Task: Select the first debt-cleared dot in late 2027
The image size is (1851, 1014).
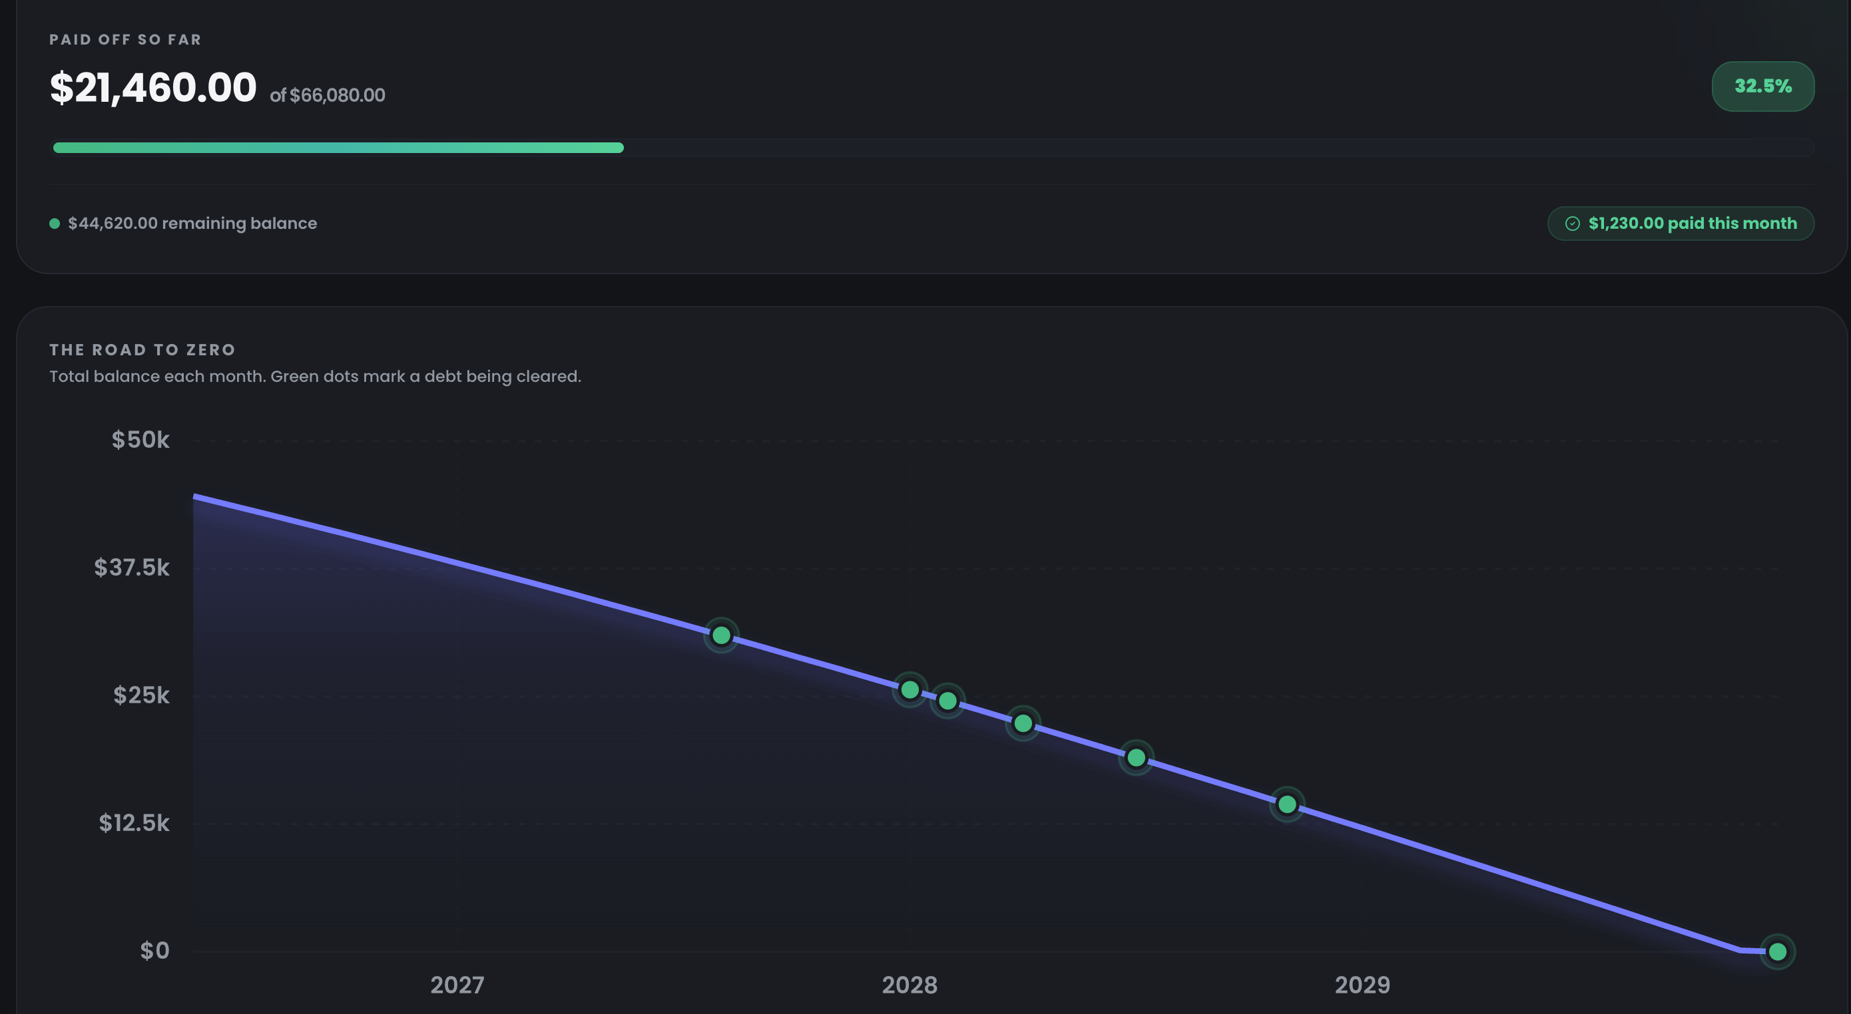Action: [720, 635]
